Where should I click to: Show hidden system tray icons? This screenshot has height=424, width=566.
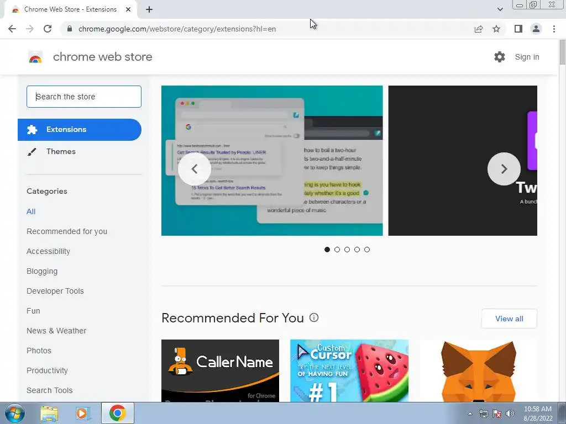[470, 414]
